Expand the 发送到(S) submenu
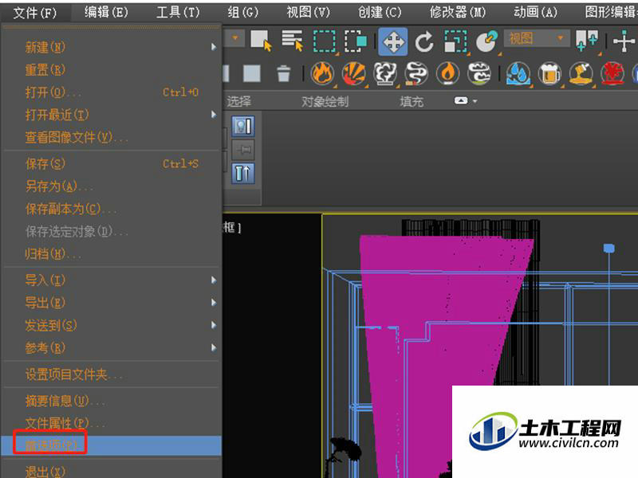Image resolution: width=638 pixels, height=478 pixels. pyautogui.click(x=111, y=325)
